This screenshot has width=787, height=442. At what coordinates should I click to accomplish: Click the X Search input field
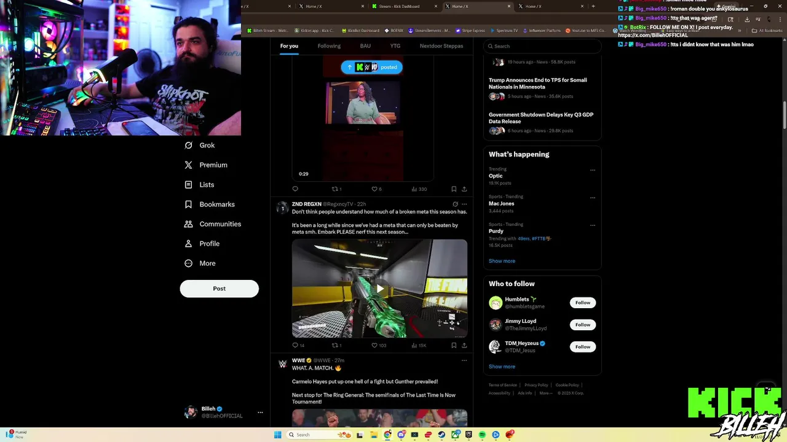(542, 46)
